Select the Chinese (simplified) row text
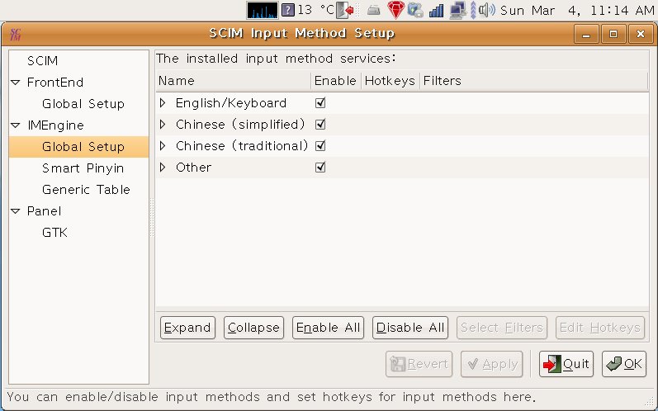Image resolution: width=658 pixels, height=411 pixels. [240, 124]
